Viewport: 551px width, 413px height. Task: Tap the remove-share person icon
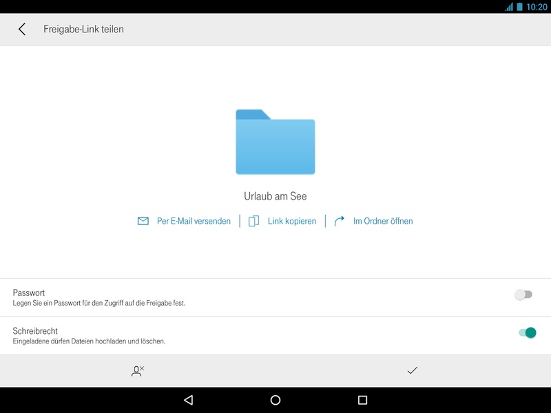137,371
